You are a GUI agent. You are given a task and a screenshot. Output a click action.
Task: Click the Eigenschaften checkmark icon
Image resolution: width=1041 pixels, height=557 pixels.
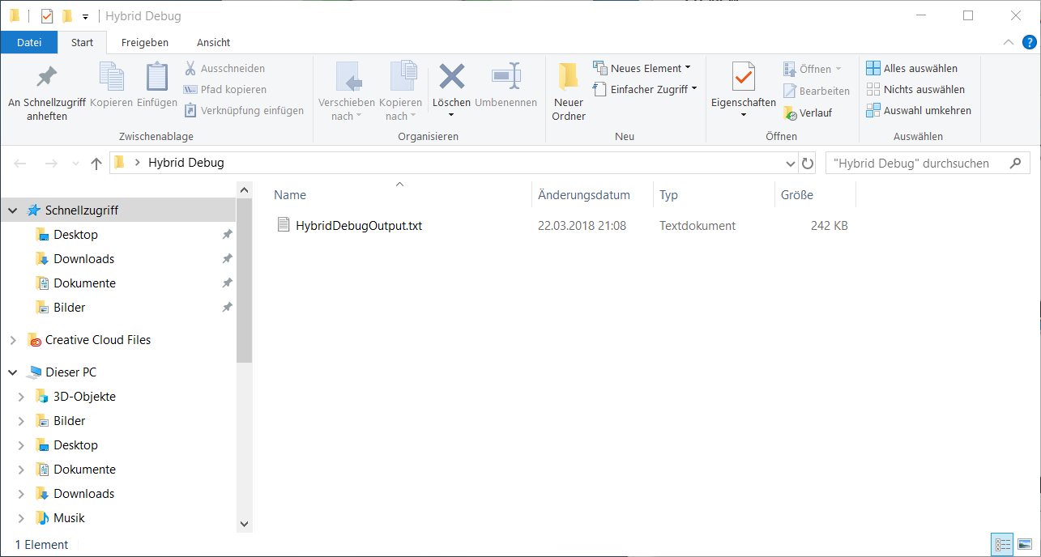(x=743, y=77)
